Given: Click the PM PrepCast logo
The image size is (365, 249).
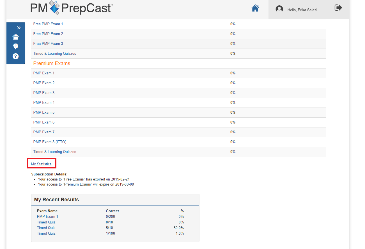Looking at the screenshot, I should (72, 8).
